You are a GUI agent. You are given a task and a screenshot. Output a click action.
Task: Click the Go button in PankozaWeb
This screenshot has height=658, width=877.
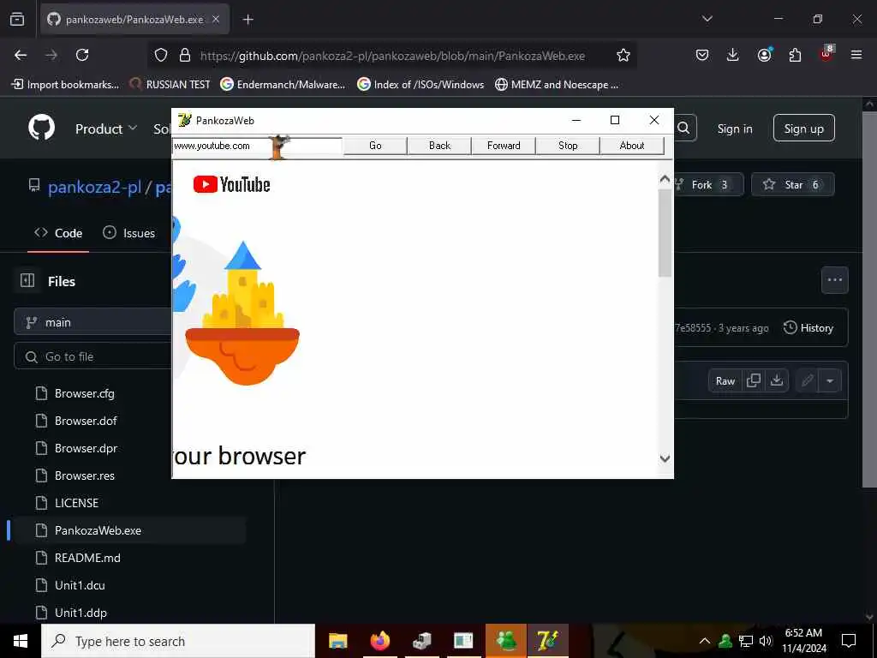(x=375, y=146)
